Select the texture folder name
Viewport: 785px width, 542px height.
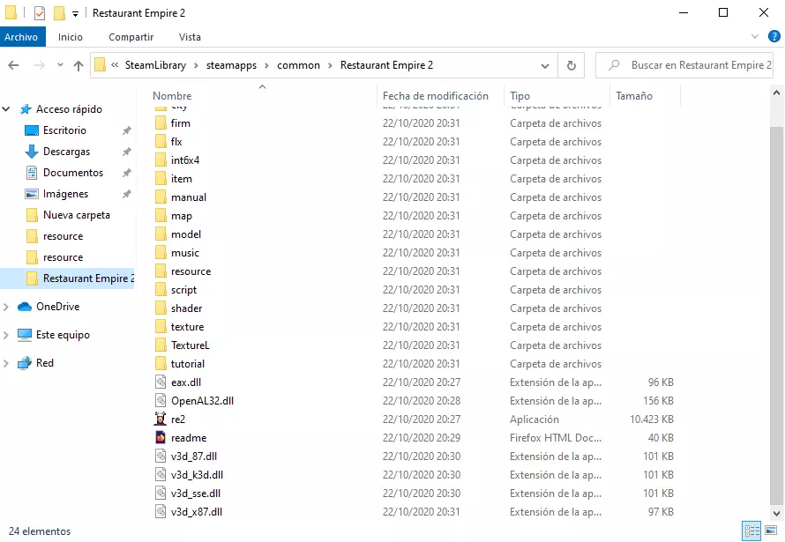[187, 326]
